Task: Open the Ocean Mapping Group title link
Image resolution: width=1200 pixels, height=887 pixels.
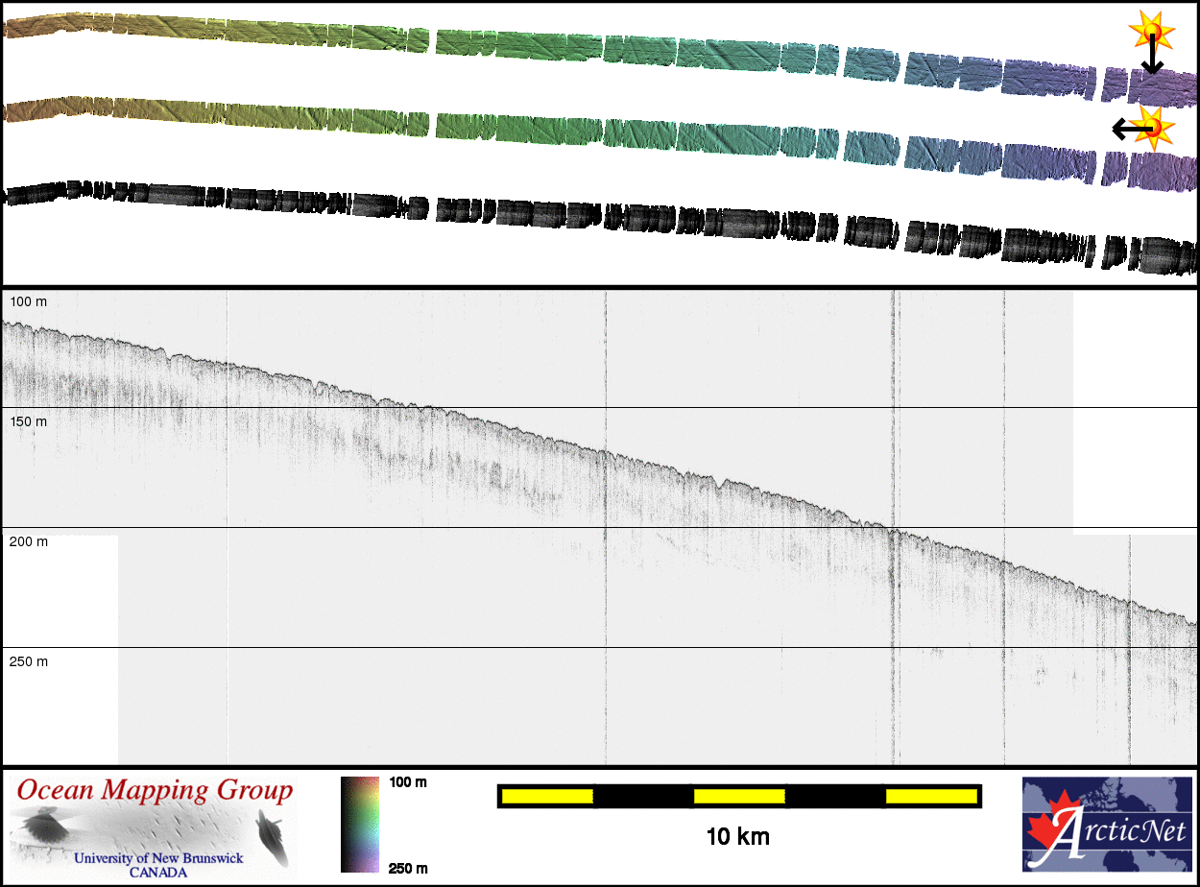Action: tap(155, 791)
